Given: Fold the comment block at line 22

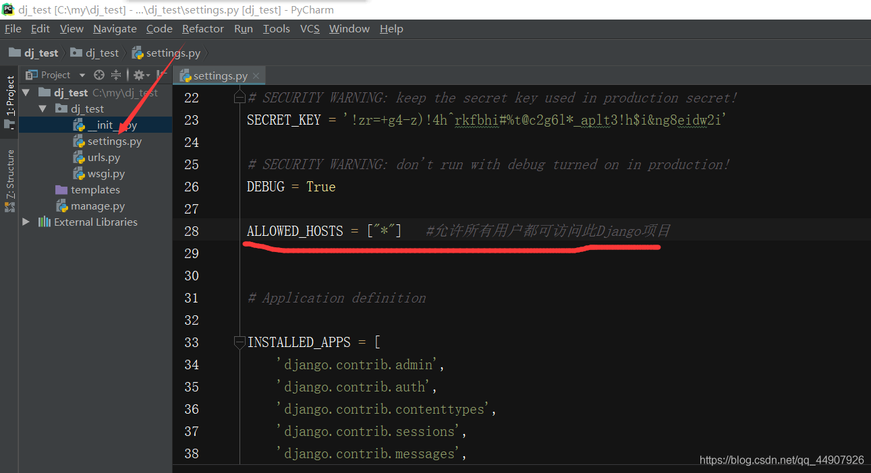Looking at the screenshot, I should [240, 98].
